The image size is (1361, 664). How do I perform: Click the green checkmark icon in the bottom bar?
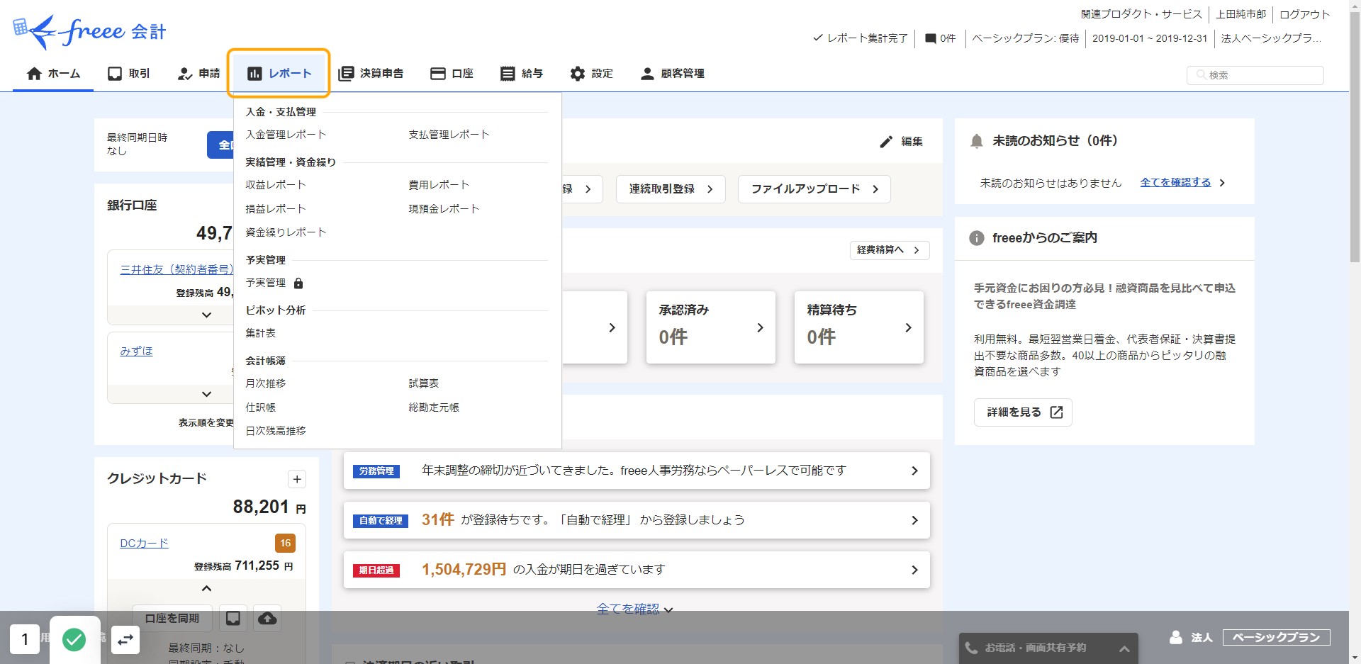click(74, 640)
